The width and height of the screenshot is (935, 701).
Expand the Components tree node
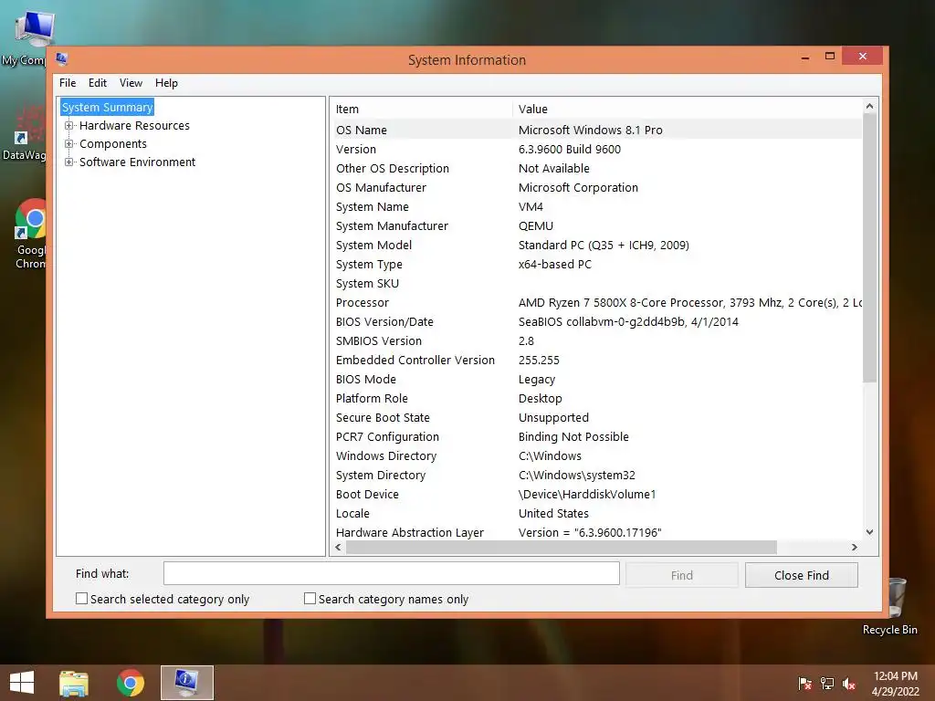[69, 143]
